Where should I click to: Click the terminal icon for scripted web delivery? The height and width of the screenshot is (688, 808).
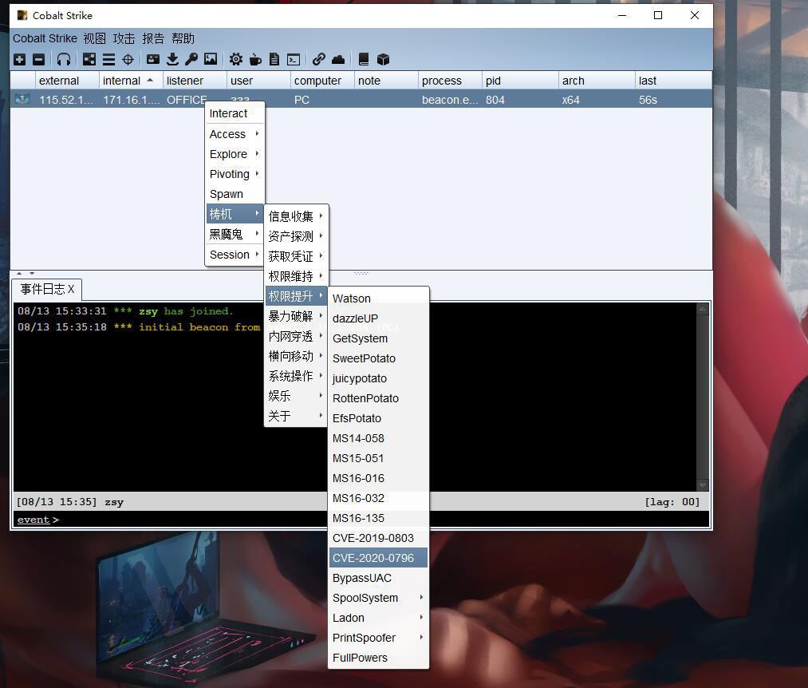294,59
